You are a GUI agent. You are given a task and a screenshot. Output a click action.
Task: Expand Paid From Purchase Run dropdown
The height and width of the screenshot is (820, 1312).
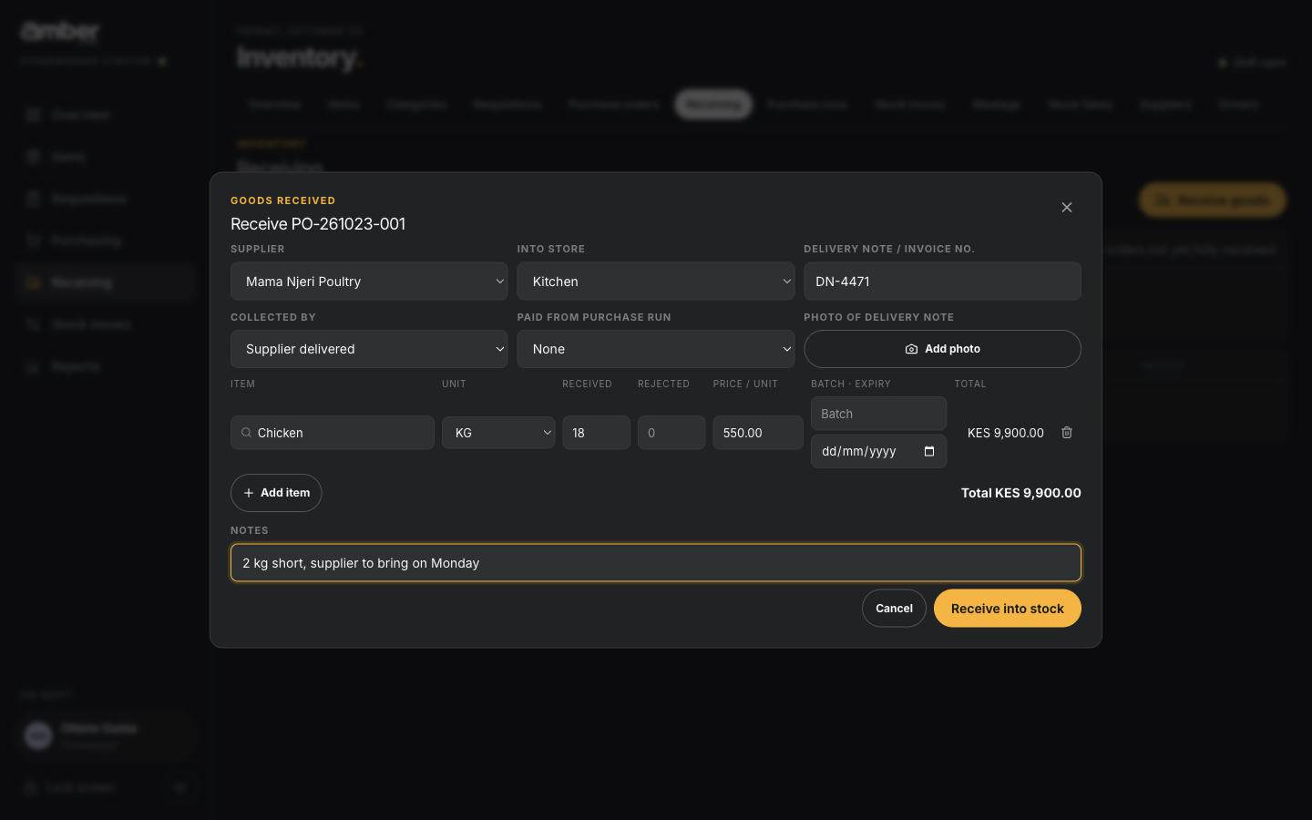[656, 349]
